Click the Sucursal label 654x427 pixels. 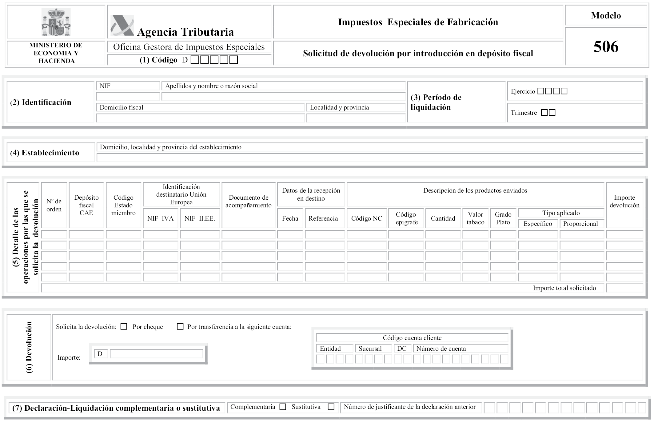(x=370, y=349)
